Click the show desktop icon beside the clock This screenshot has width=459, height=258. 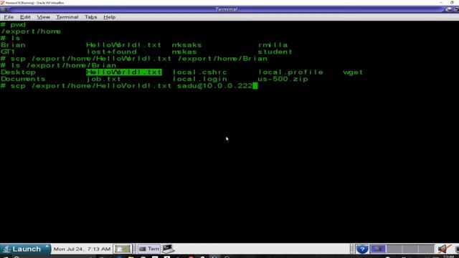point(122,249)
